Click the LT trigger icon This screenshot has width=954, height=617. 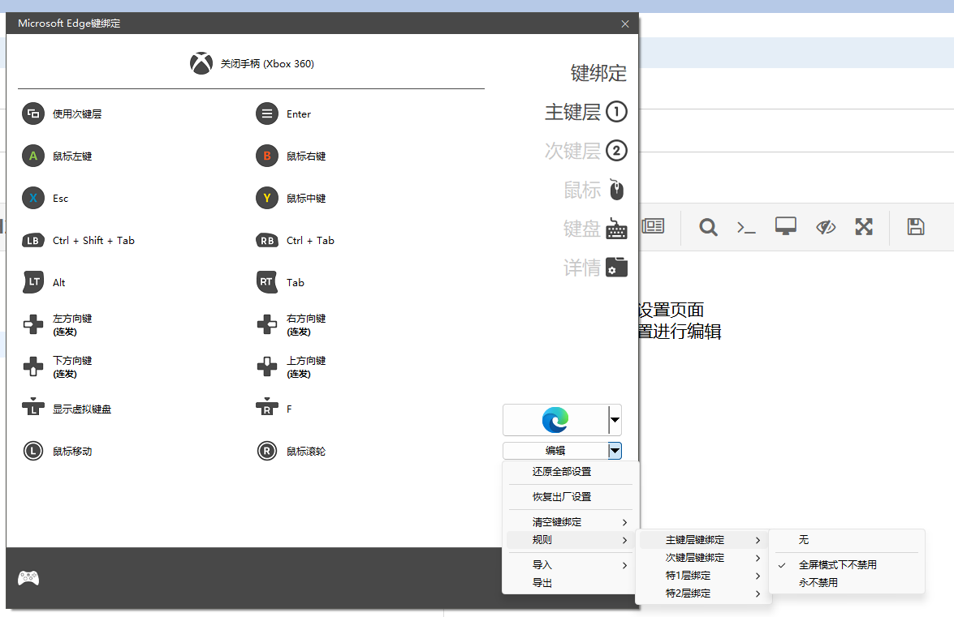click(x=33, y=282)
